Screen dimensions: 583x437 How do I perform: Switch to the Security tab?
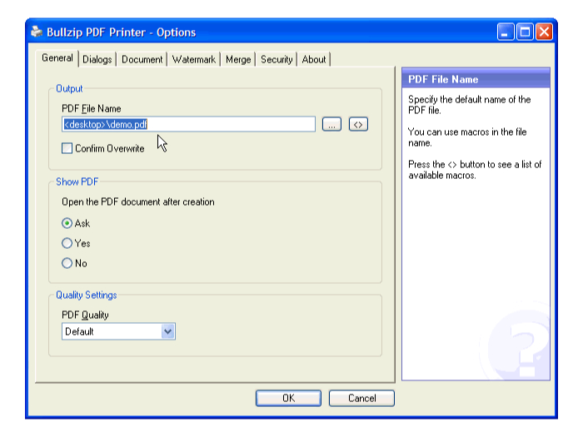pos(277,59)
